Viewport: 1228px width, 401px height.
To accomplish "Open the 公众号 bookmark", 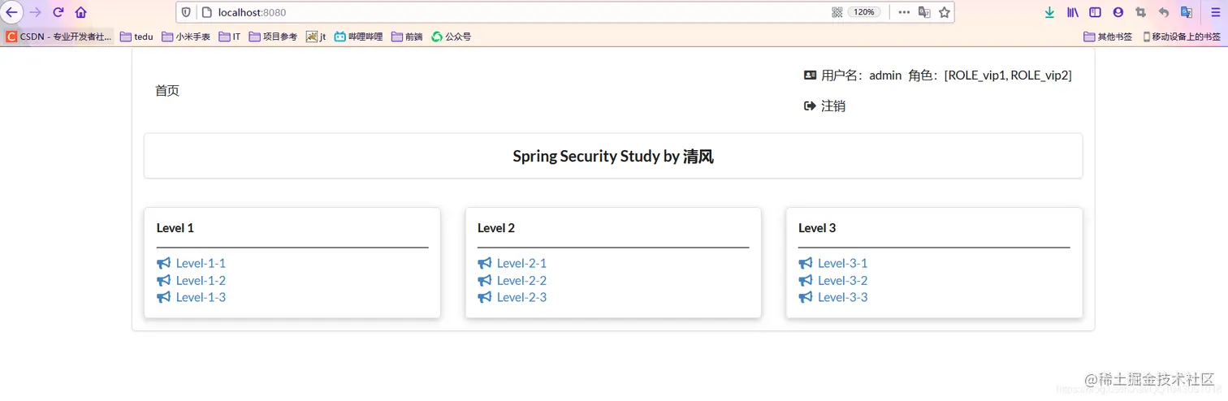I will 451,37.
